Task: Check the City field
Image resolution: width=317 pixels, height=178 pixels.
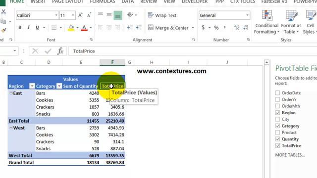Action: [277, 119]
